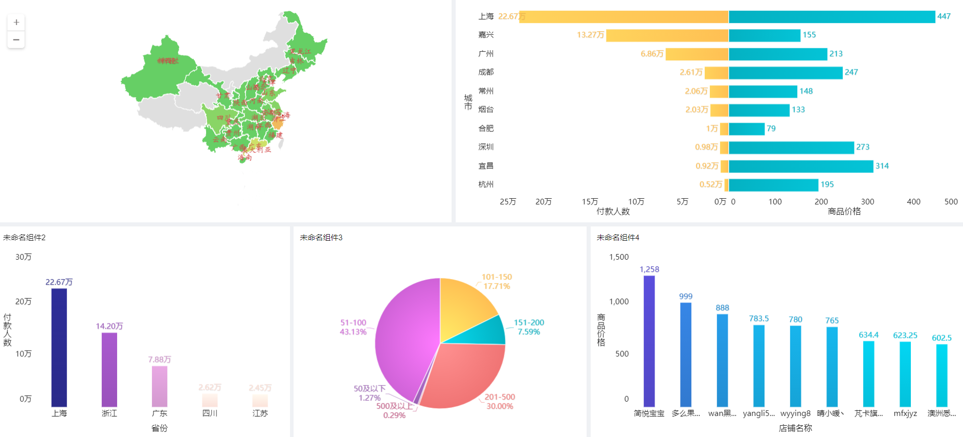Select the yellow 13.27万 bar for 嘉兴
Screen dimensions: 963x437
coord(667,35)
